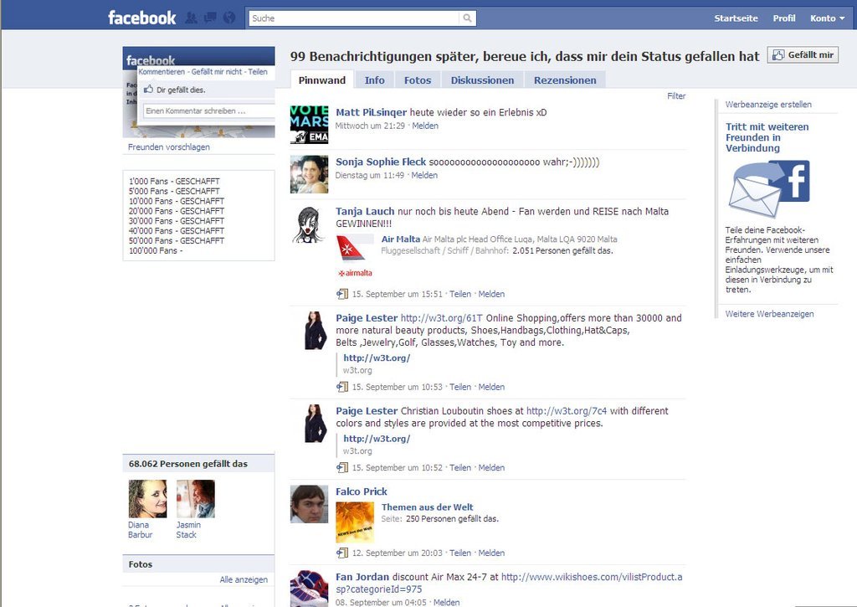Screen dimensions: 857x607
Task: Switch to the Info tab
Action: (374, 80)
